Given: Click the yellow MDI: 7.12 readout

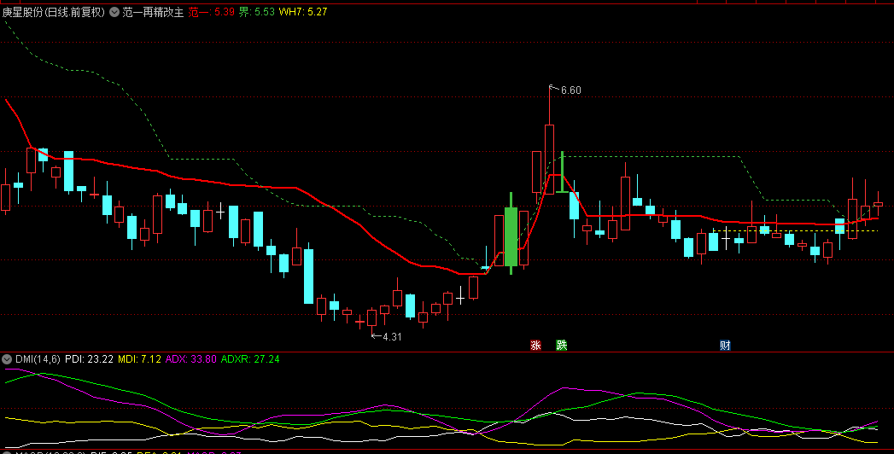Looking at the screenshot, I should coord(139,359).
